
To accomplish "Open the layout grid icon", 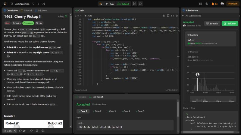I will 201,4.
